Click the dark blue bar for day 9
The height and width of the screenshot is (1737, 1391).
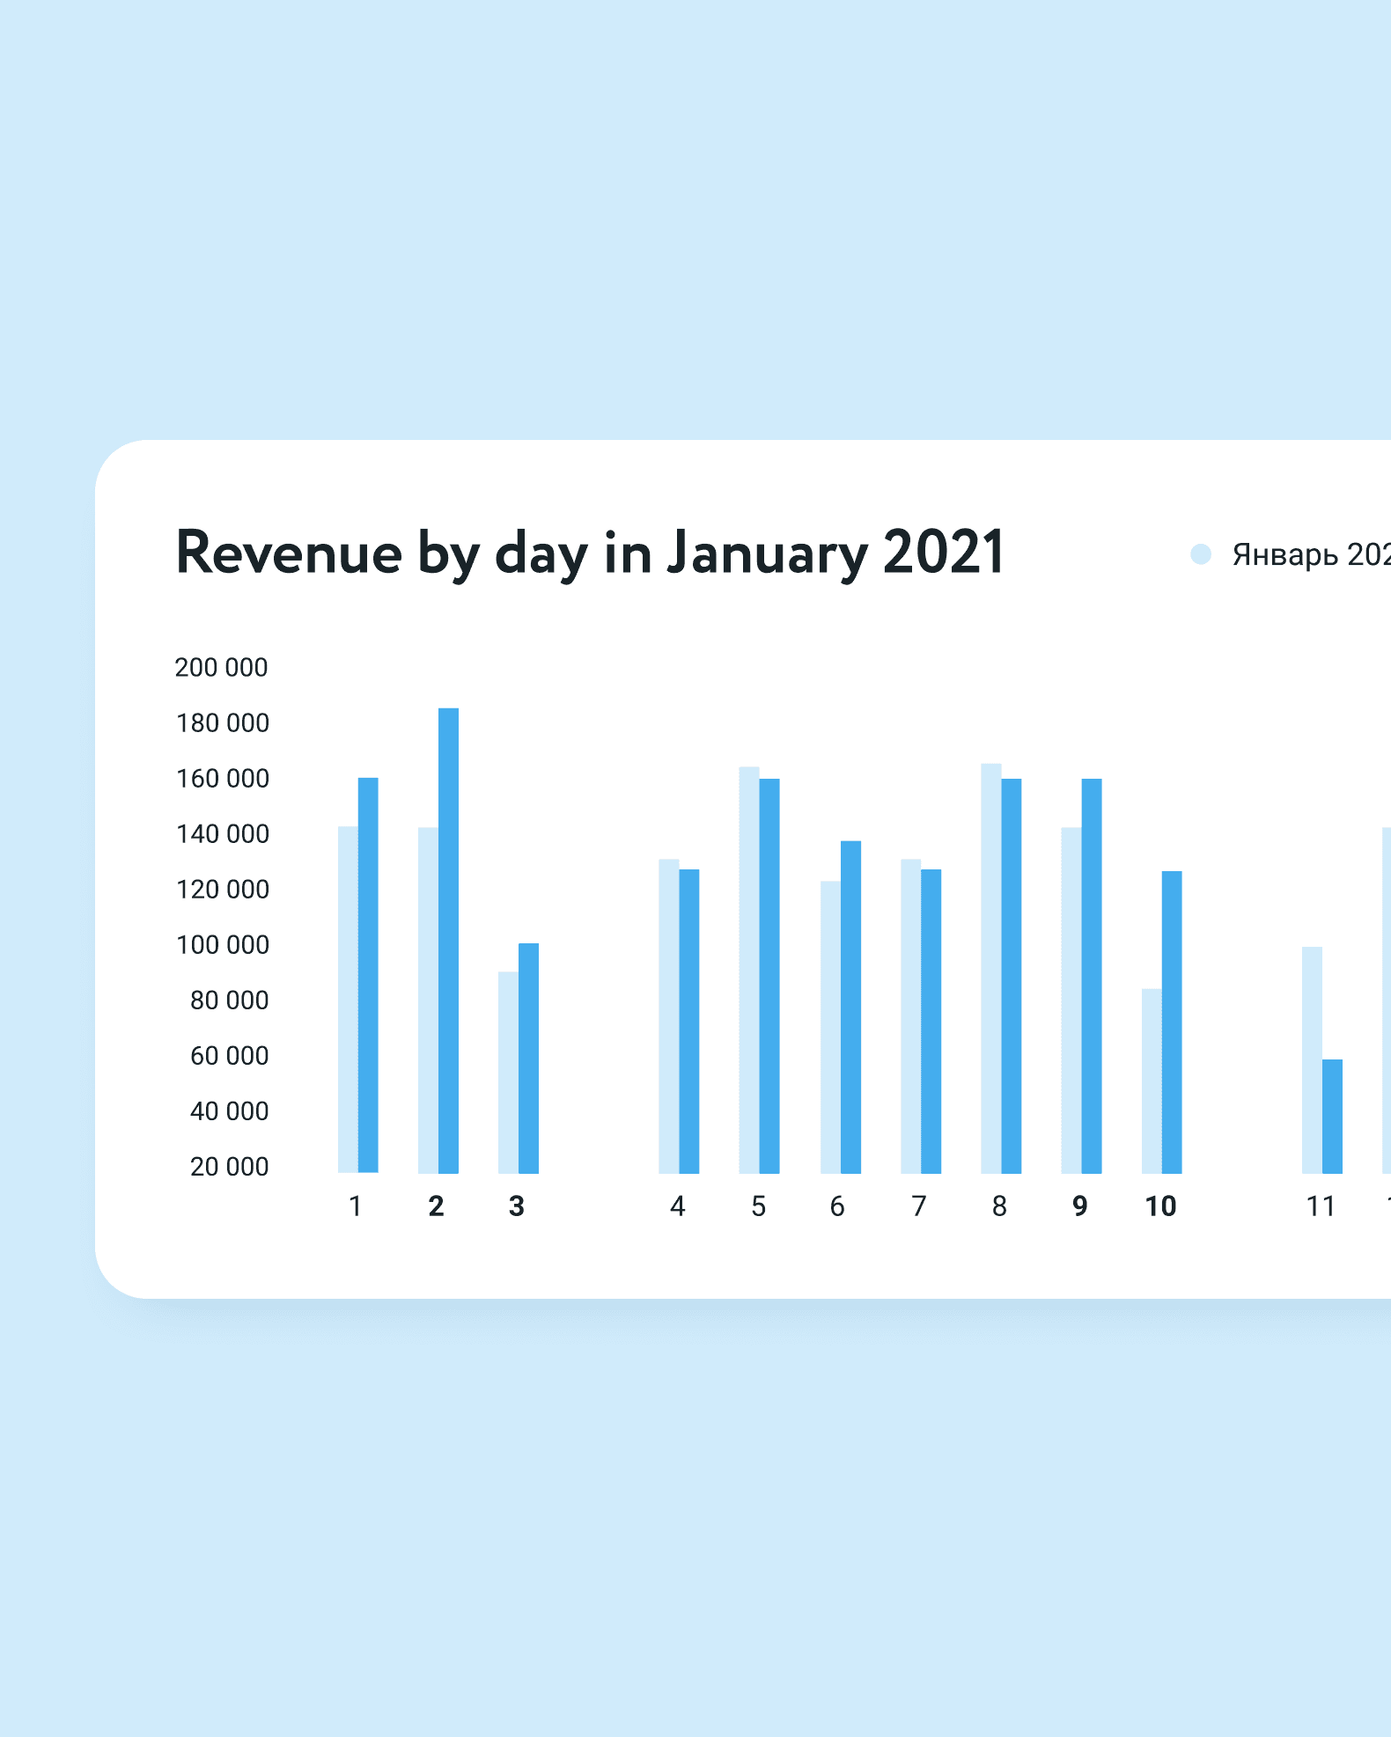pyautogui.click(x=1092, y=976)
